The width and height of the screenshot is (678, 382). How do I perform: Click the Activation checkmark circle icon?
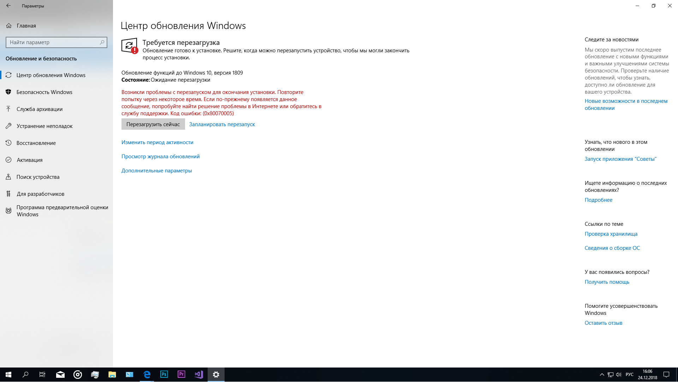[9, 160]
